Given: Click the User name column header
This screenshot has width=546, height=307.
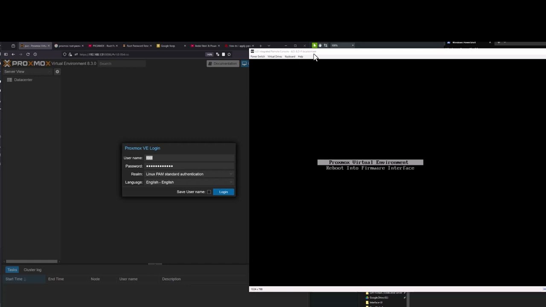Looking at the screenshot, I should pos(138,279).
